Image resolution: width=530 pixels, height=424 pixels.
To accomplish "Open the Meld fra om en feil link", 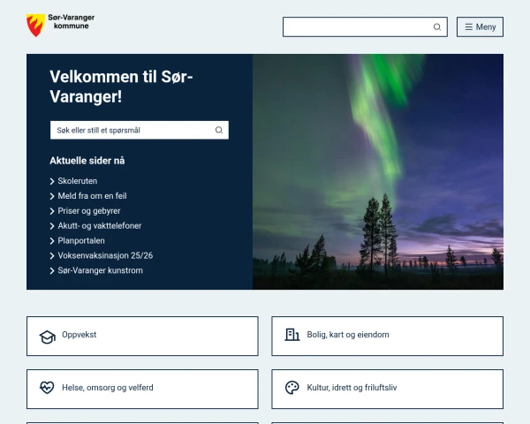I will (x=92, y=196).
